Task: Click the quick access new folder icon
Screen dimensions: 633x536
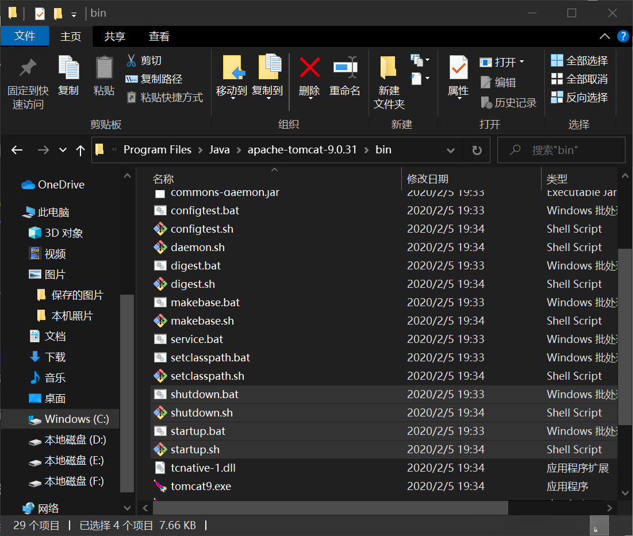Action: point(58,14)
